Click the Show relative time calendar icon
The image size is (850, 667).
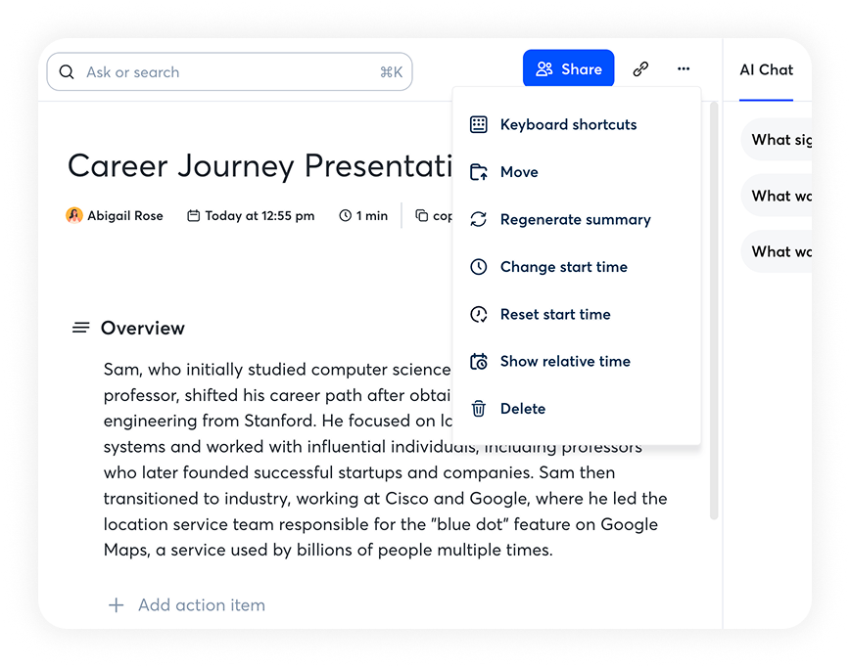pyautogui.click(x=479, y=362)
